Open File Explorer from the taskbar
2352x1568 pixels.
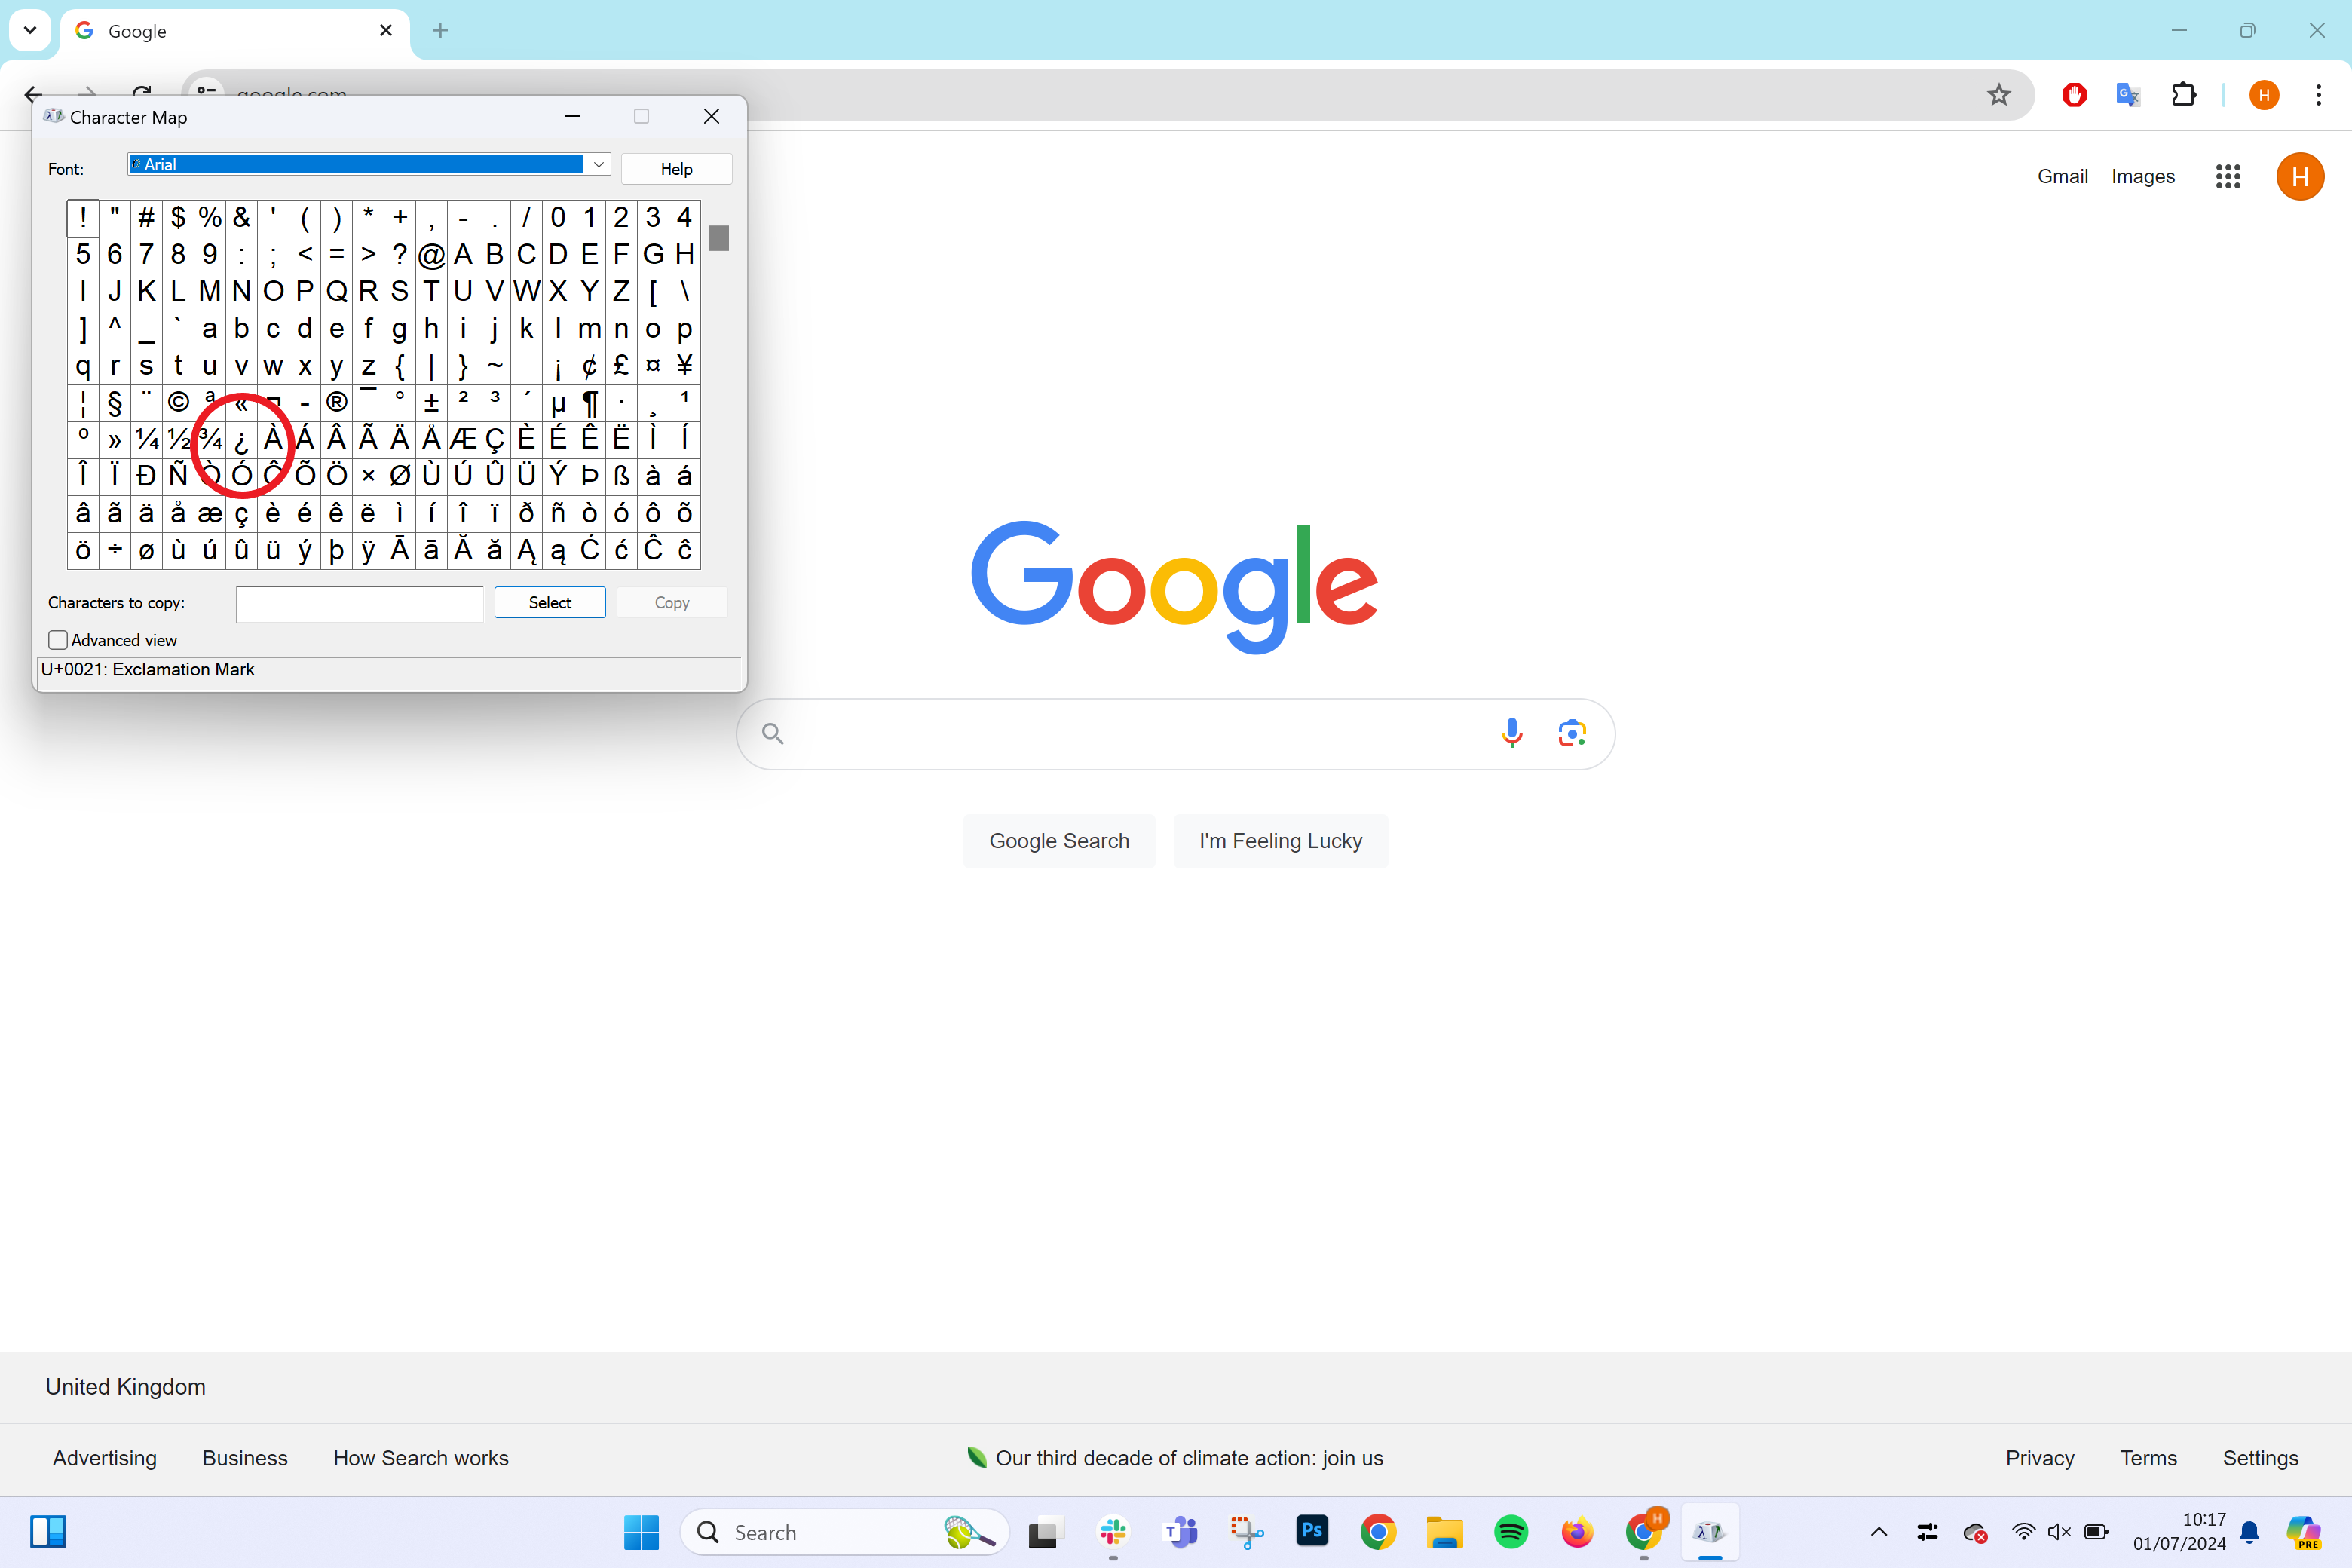(1445, 1532)
